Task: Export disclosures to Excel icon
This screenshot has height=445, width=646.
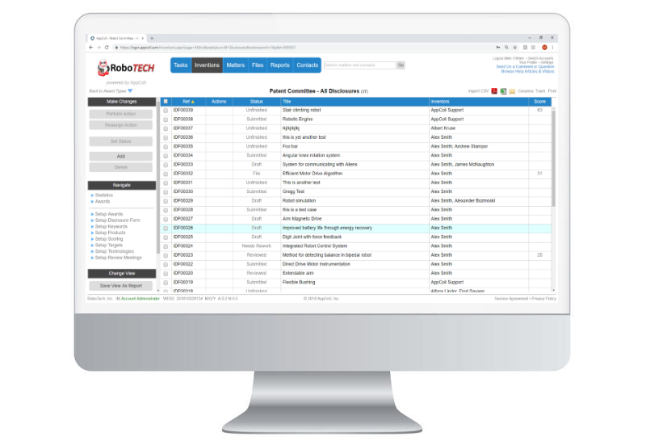Action: (x=502, y=91)
